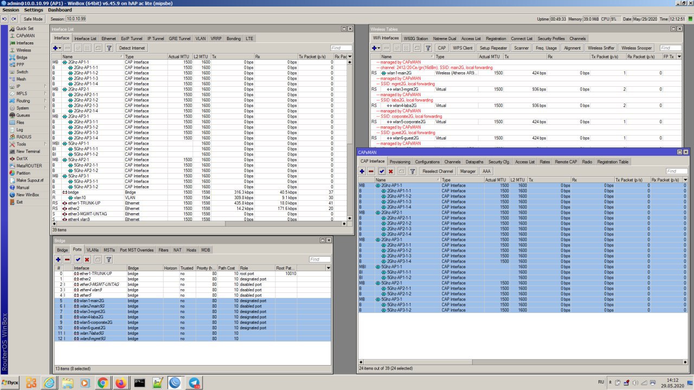Viewport: 694px width, 390px height.
Task: Open Quick Set from the sidebar
Action: coord(24,28)
